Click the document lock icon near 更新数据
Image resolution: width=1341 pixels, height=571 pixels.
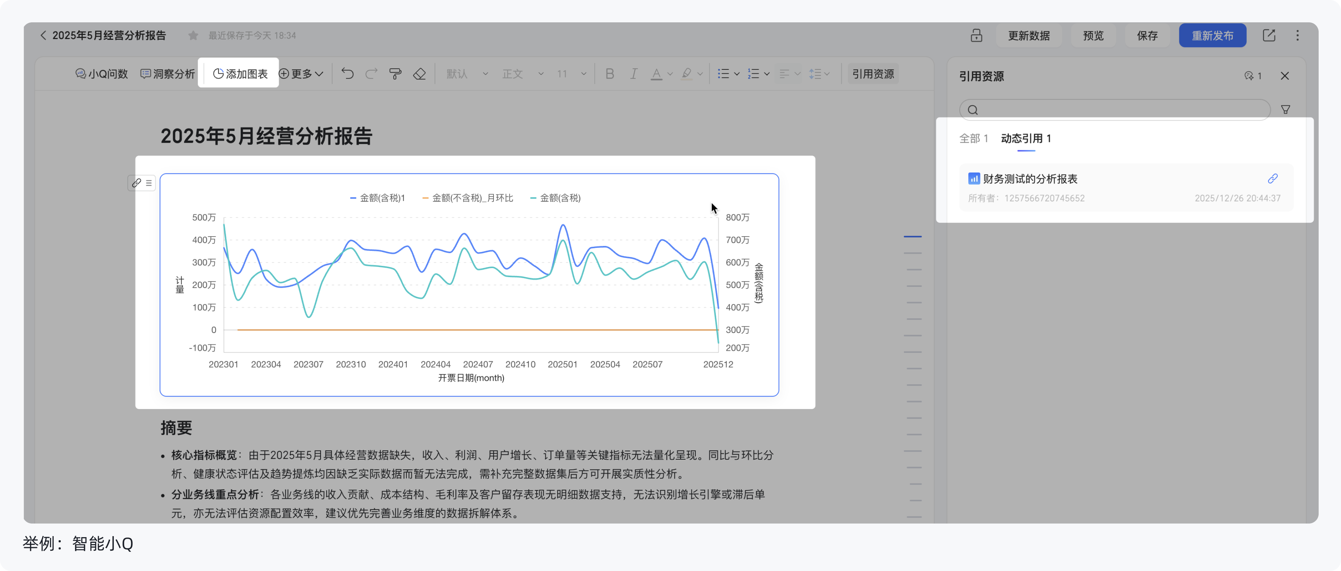[x=976, y=35]
